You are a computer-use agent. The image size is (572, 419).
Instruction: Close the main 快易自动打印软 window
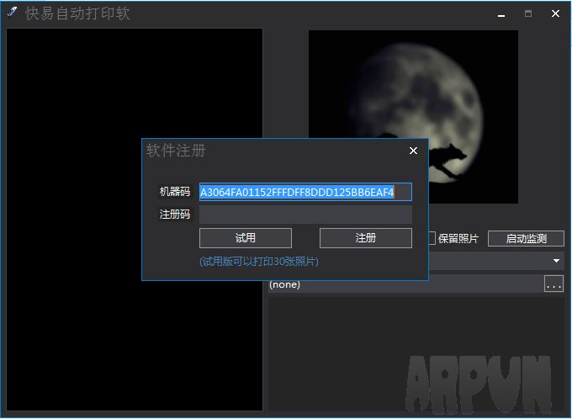tap(555, 13)
